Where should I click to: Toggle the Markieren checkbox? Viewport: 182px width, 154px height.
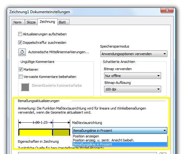(x=21, y=69)
